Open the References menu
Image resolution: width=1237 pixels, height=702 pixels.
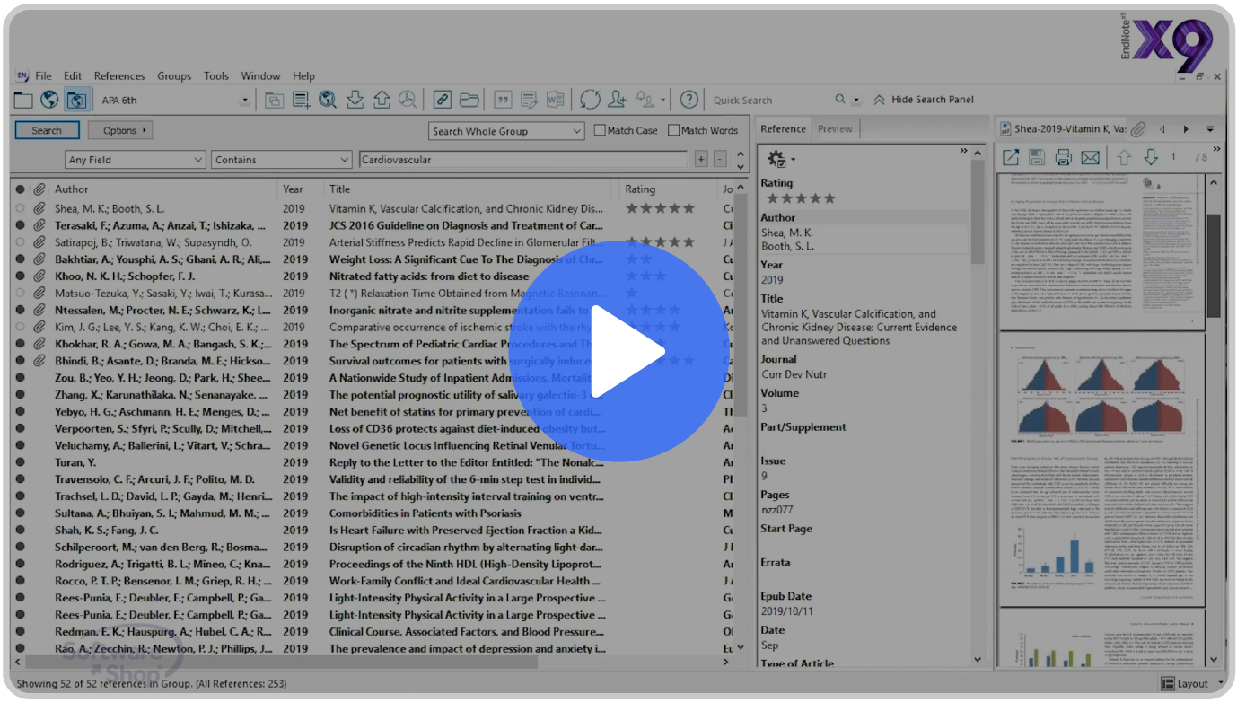(119, 76)
